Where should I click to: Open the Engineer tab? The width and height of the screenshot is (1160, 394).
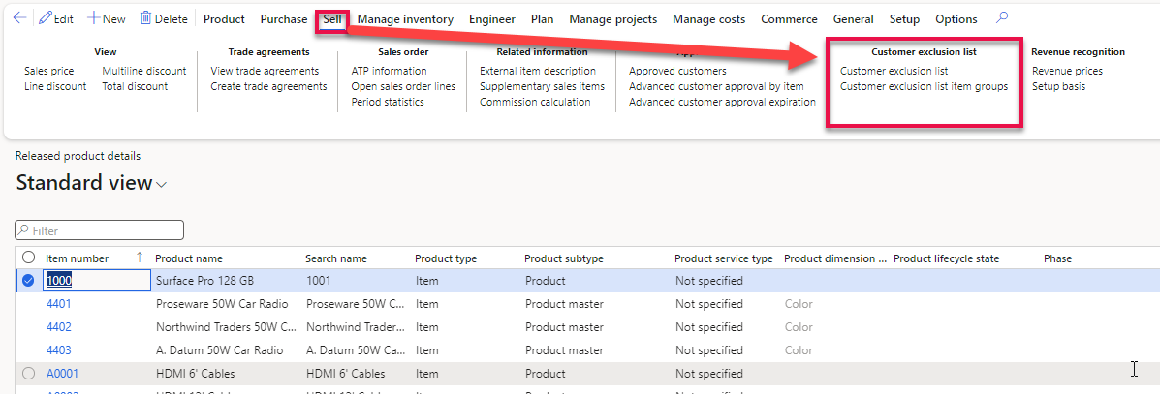pyautogui.click(x=492, y=19)
